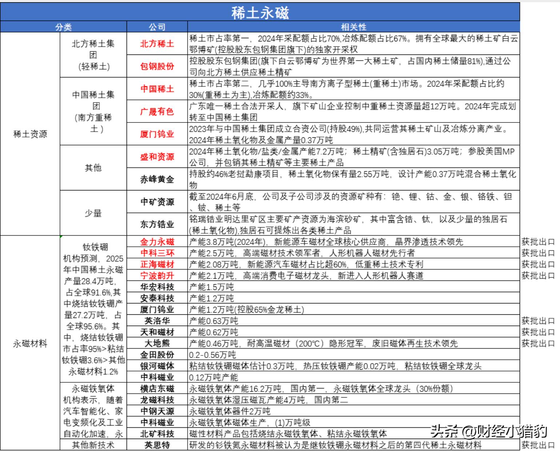The image size is (560, 451).
Task: Click the 东方锆业 company cell
Action: 157,224
